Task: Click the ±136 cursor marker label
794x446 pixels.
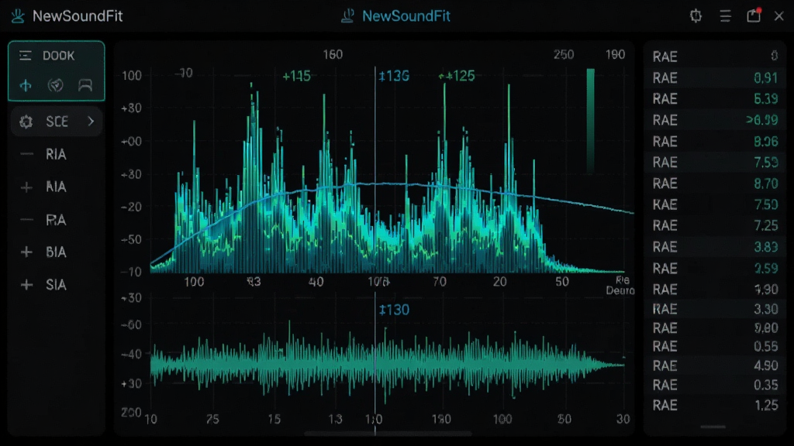Action: 394,77
